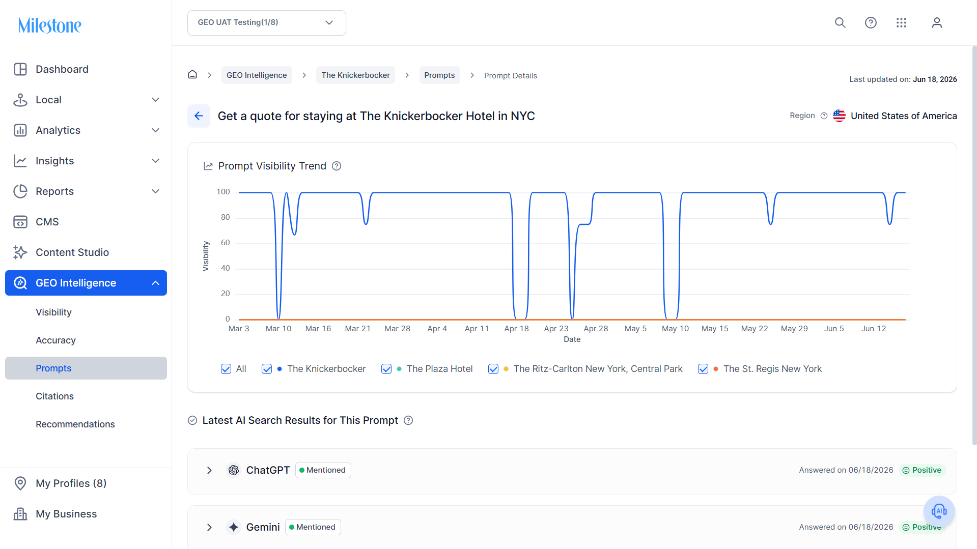Click The Plaza Hotel teal legend dot
Screen dimensions: 977x549
tap(399, 369)
